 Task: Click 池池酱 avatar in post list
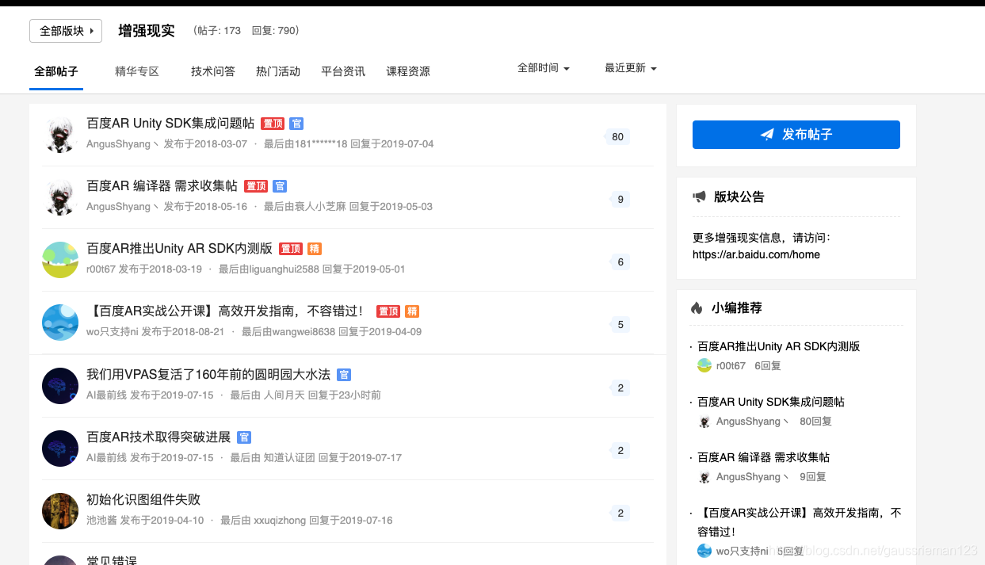click(60, 511)
